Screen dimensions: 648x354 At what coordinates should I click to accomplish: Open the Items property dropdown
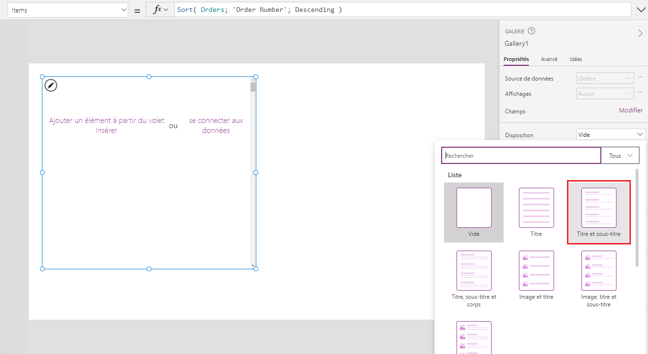pyautogui.click(x=68, y=10)
